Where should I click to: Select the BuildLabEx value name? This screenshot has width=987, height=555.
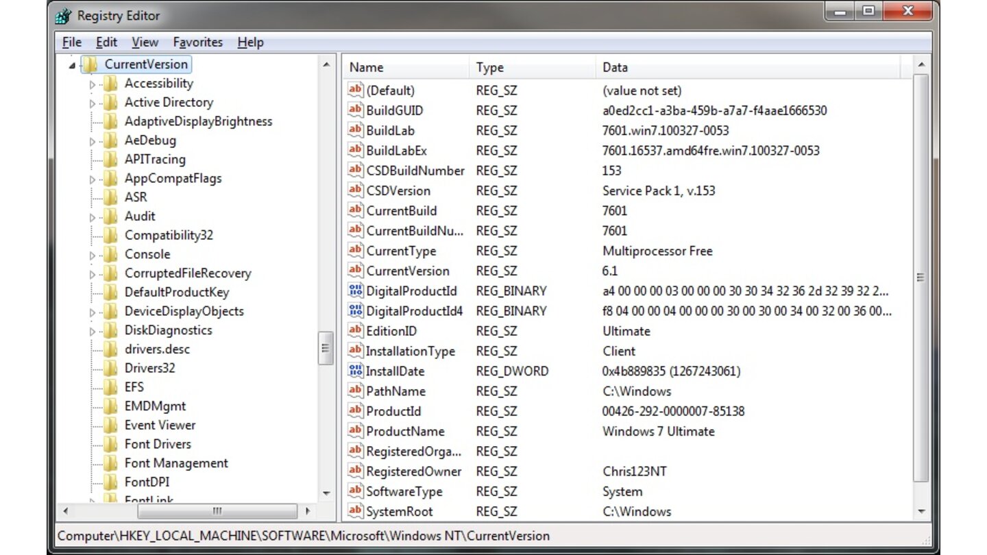tap(396, 150)
